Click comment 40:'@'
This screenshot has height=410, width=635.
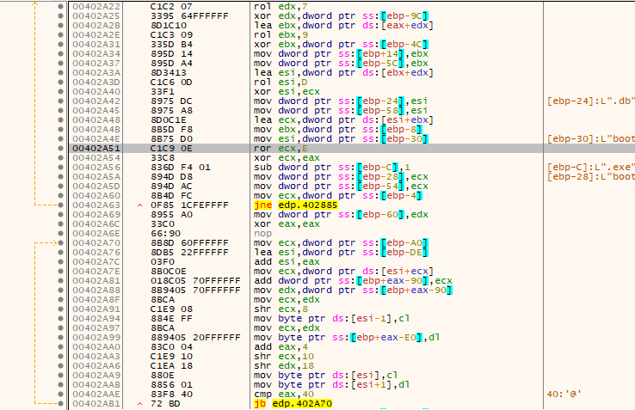564,395
